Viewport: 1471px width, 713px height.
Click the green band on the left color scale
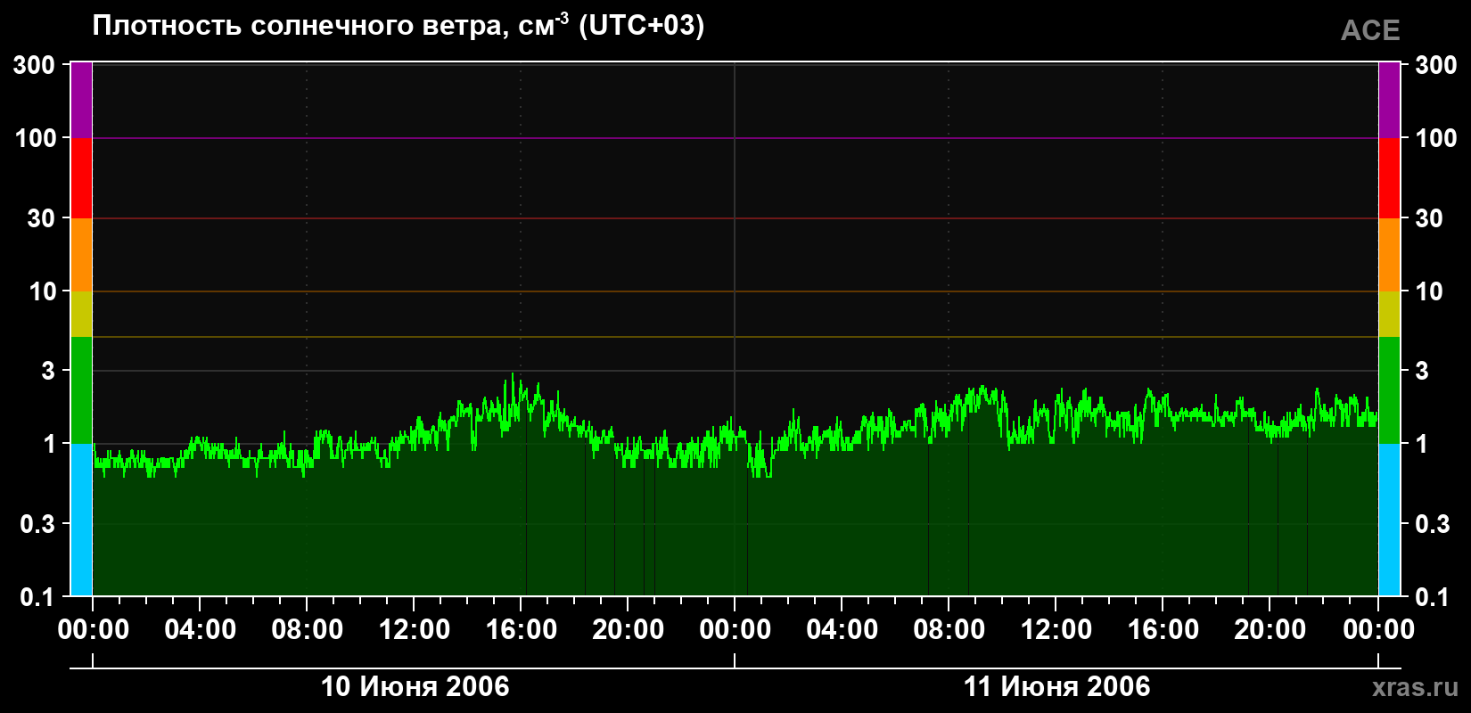point(81,390)
